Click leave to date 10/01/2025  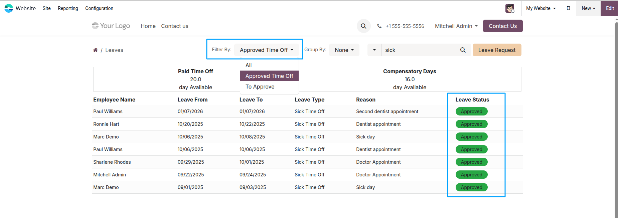(x=252, y=162)
